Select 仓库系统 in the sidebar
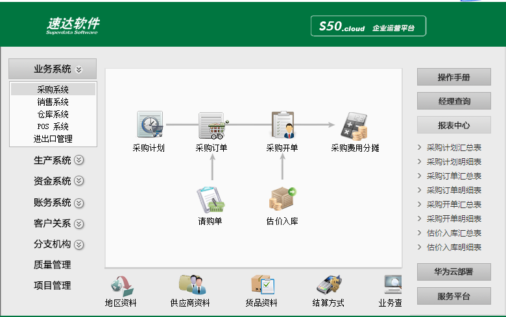The width and height of the screenshot is (506, 317). [53, 114]
